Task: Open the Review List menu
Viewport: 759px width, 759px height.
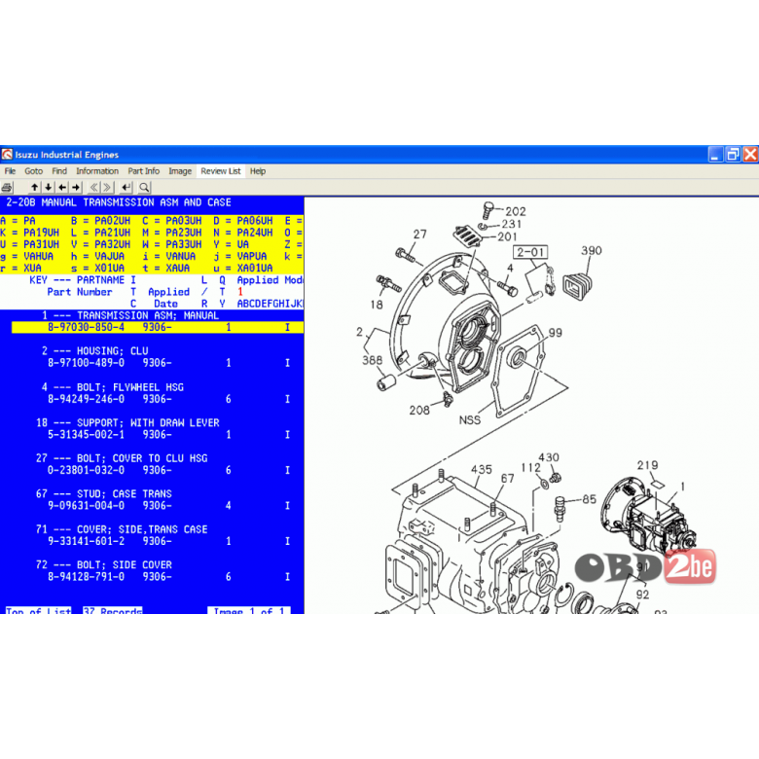Action: (x=221, y=171)
